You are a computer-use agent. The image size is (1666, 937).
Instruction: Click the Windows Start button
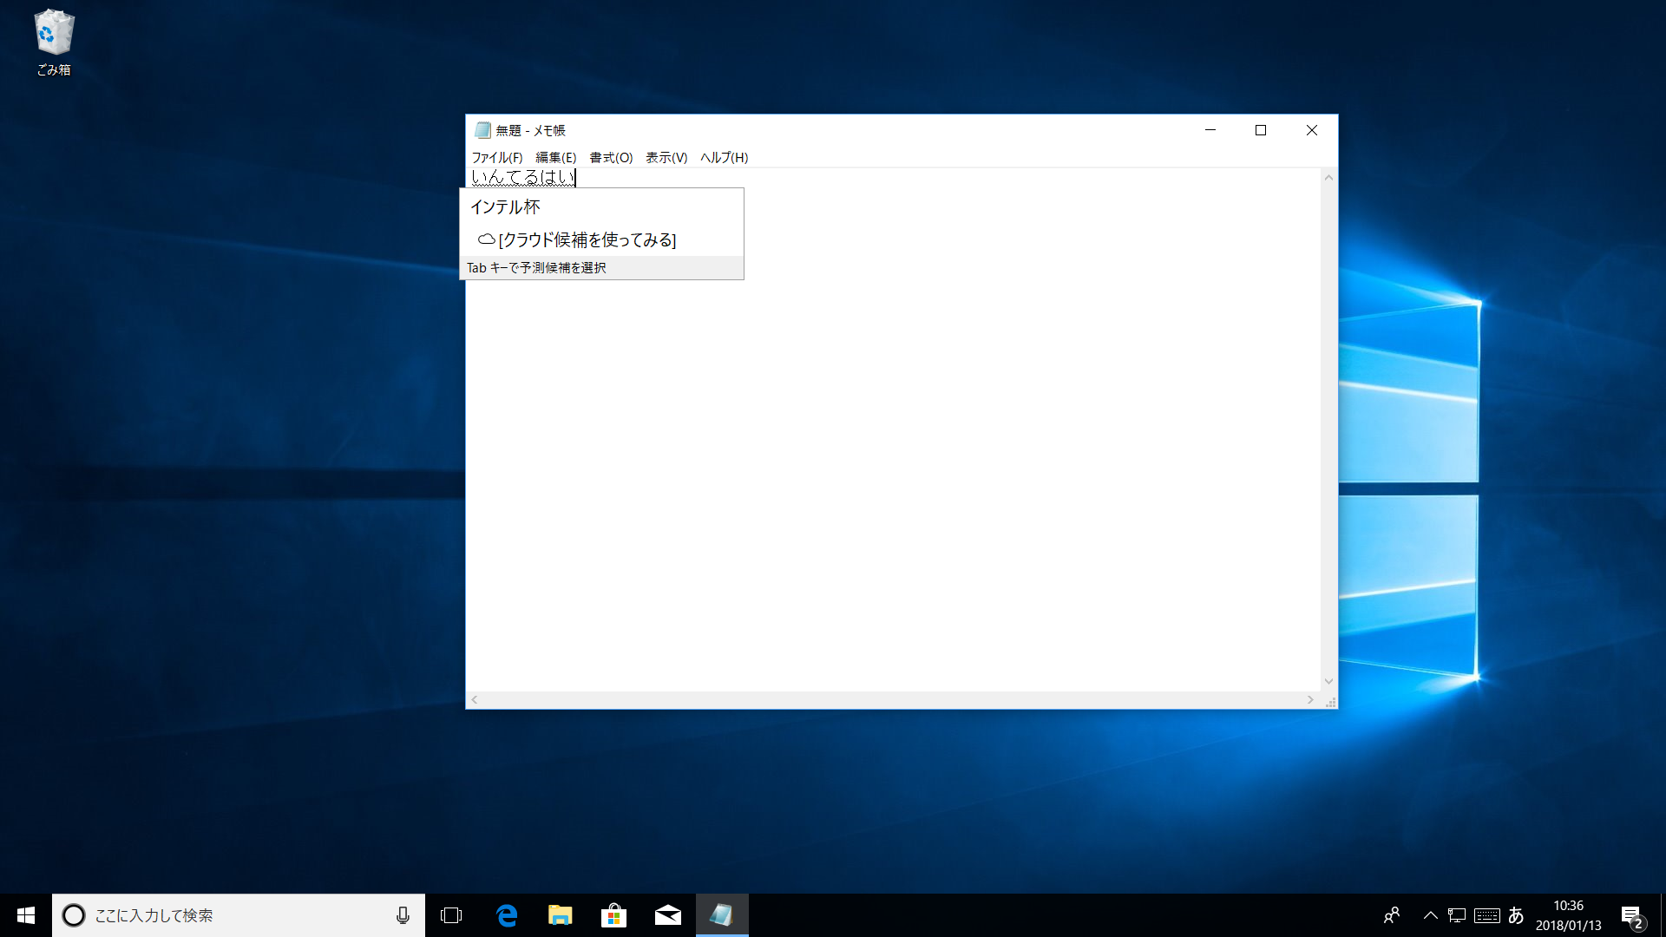26,915
